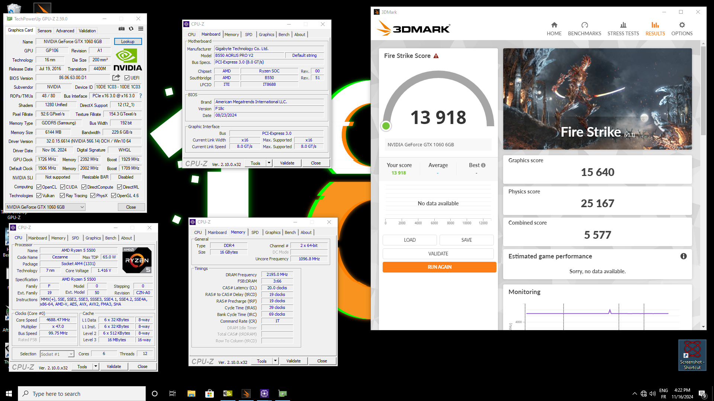Click the network globe tray icon
The height and width of the screenshot is (401, 714).
(x=644, y=394)
